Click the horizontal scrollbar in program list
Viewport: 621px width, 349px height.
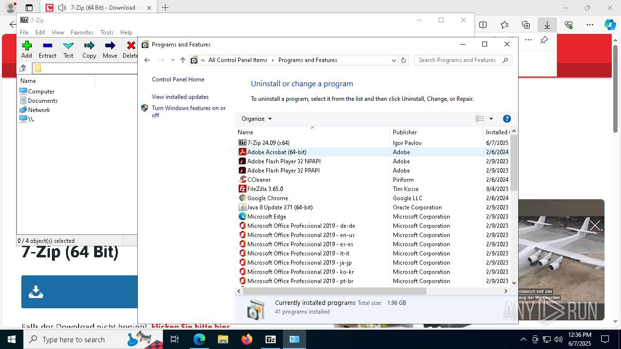334,291
